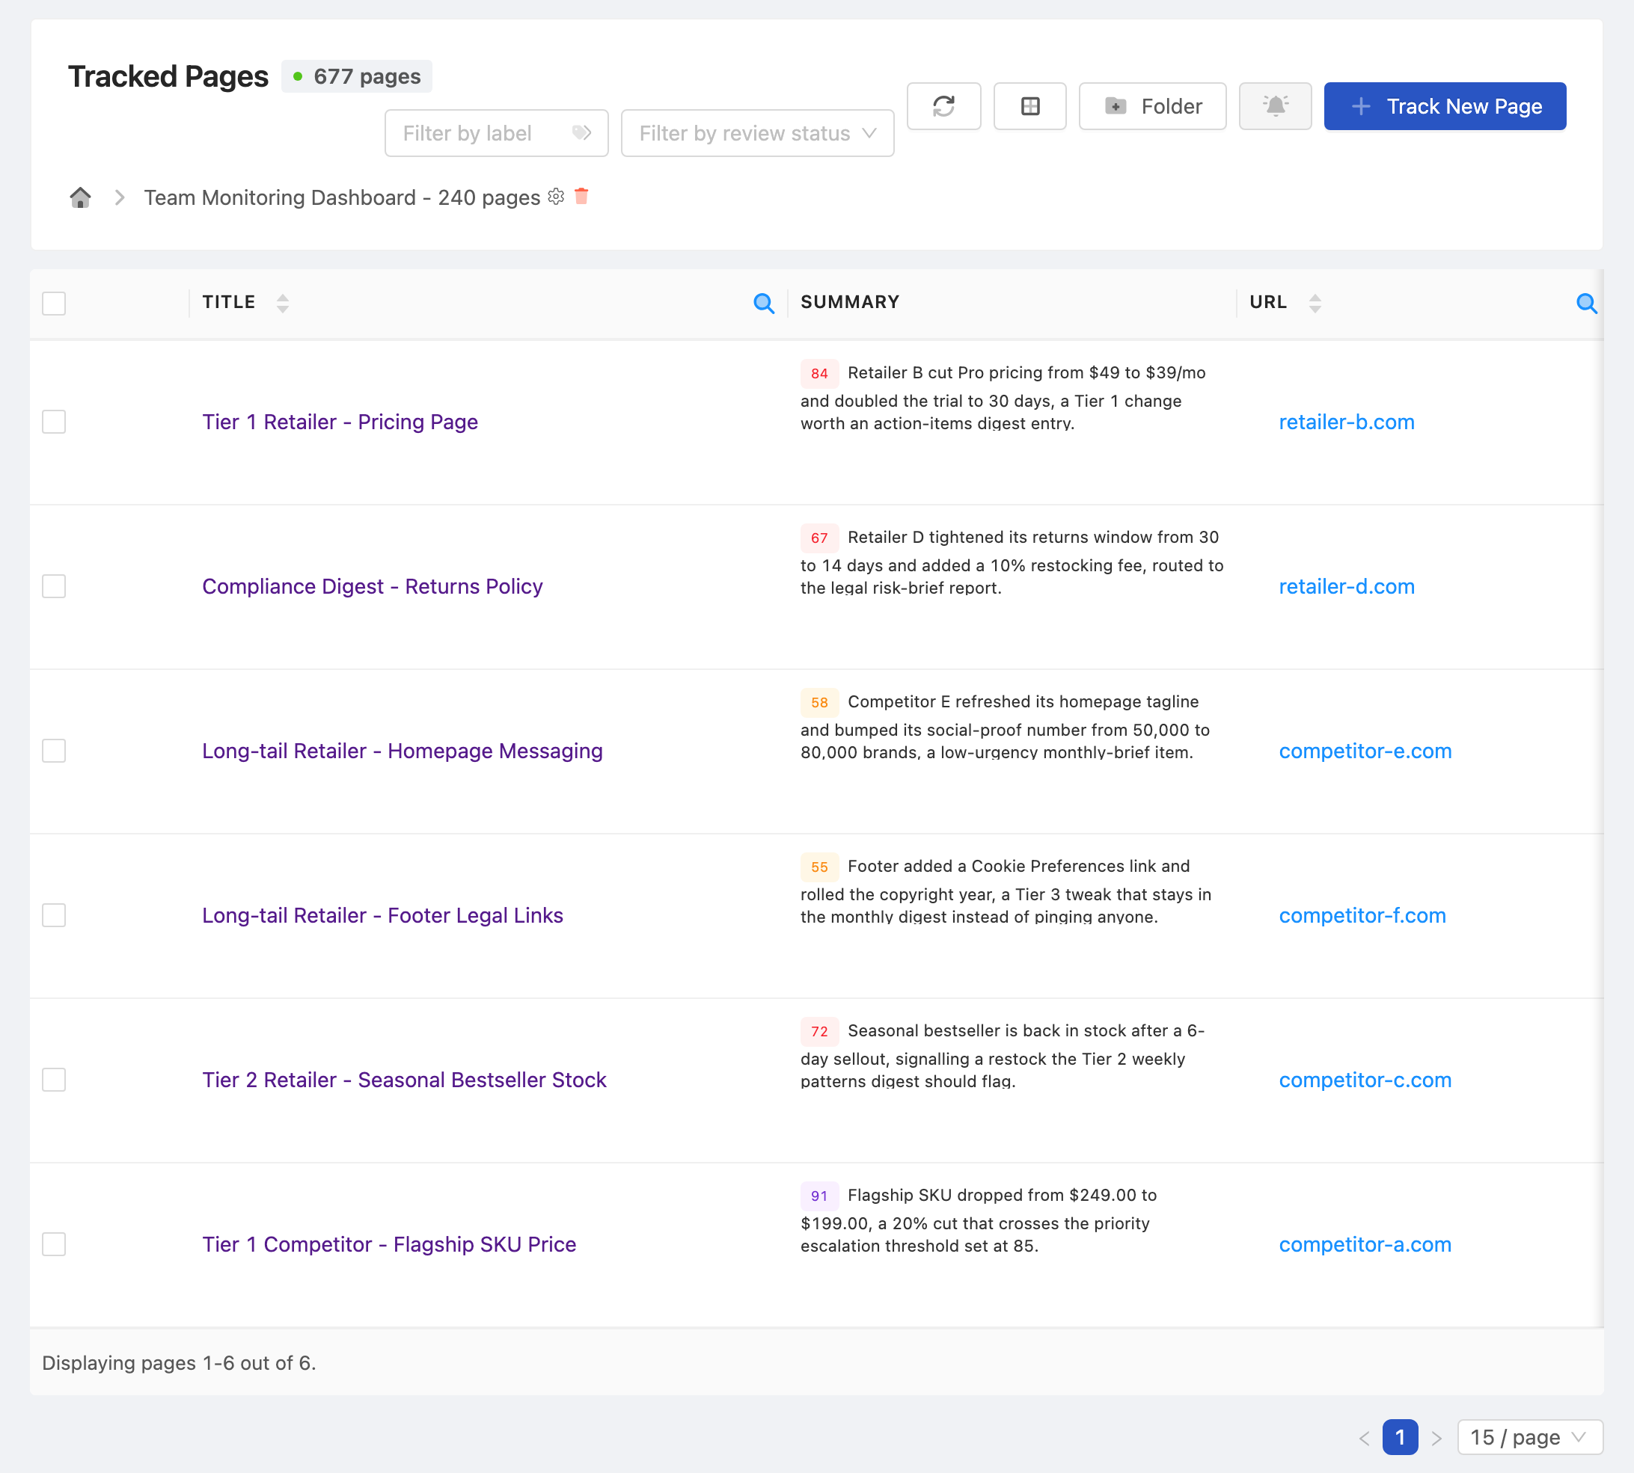Go to previous page arrow
Viewport: 1634px width, 1473px height.
(1365, 1437)
